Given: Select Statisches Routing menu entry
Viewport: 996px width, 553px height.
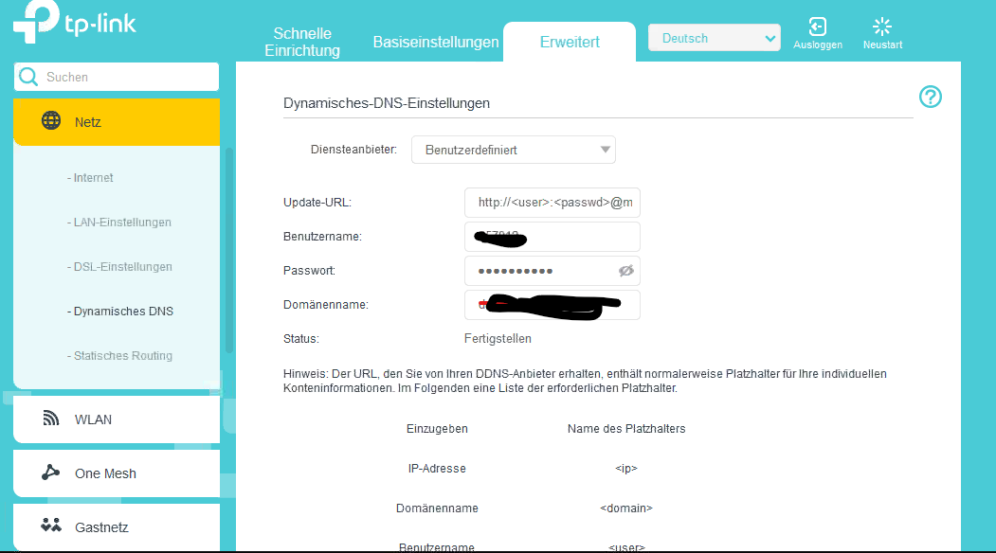Looking at the screenshot, I should [x=123, y=356].
